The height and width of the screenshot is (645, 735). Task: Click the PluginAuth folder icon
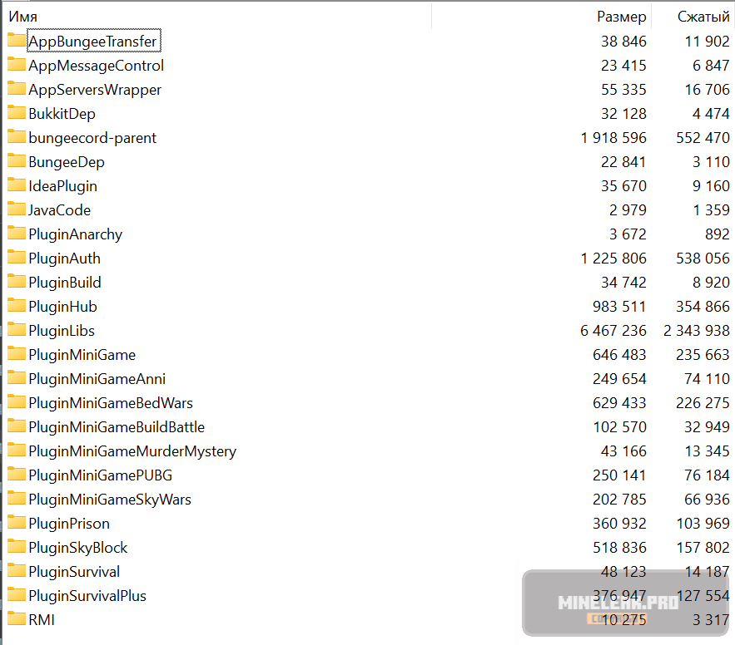click(17, 258)
